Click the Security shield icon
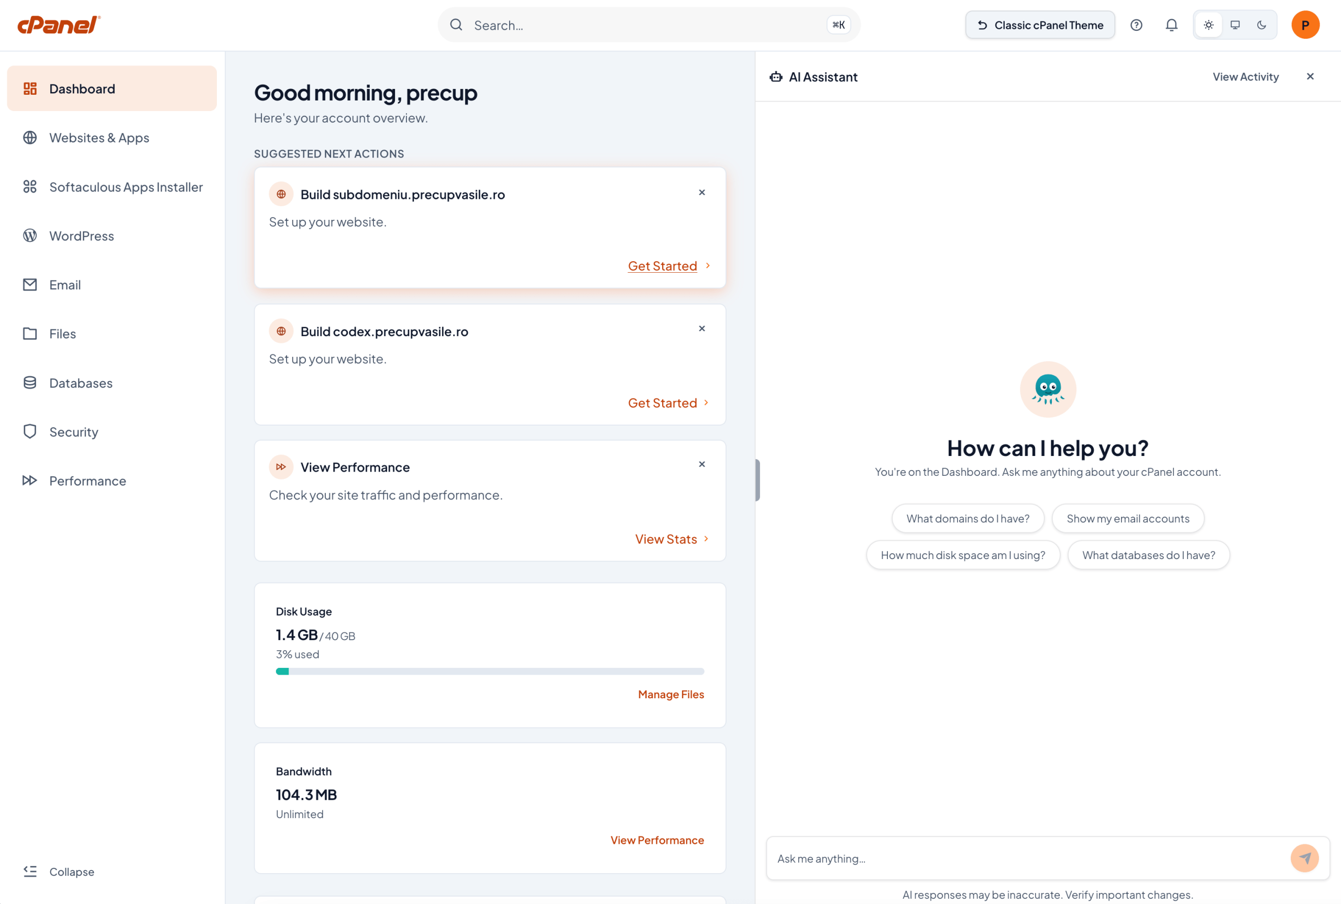This screenshot has height=904, width=1341. (30, 432)
